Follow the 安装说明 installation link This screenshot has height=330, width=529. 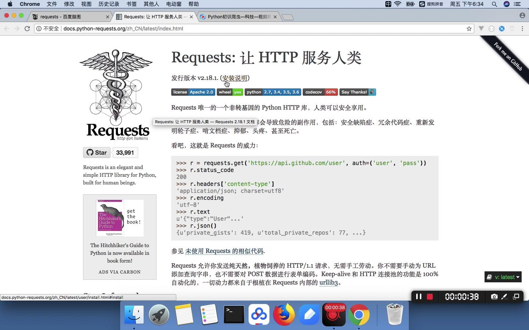234,78
